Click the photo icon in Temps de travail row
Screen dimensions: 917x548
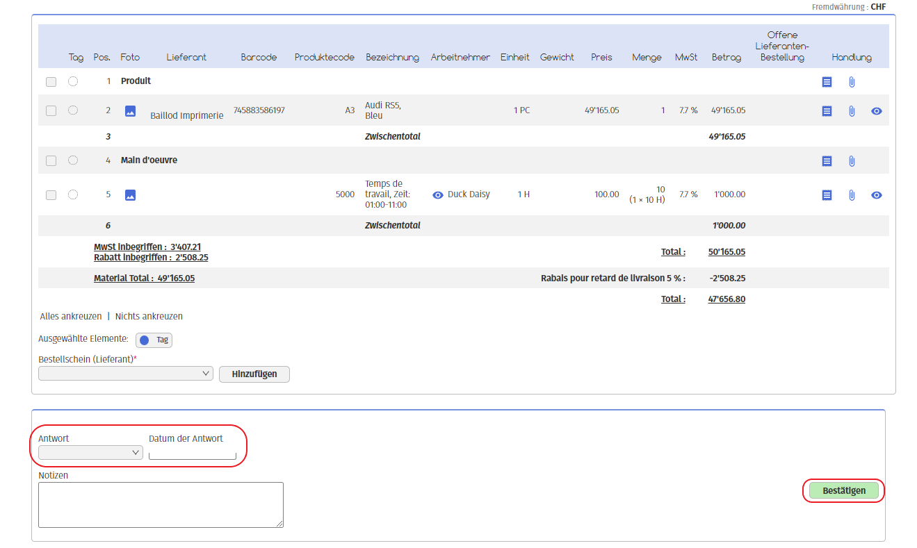coord(130,195)
